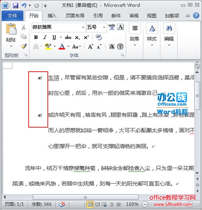Click zoom out minus button
Viewport: 202px width, 210px height.
[145, 204]
